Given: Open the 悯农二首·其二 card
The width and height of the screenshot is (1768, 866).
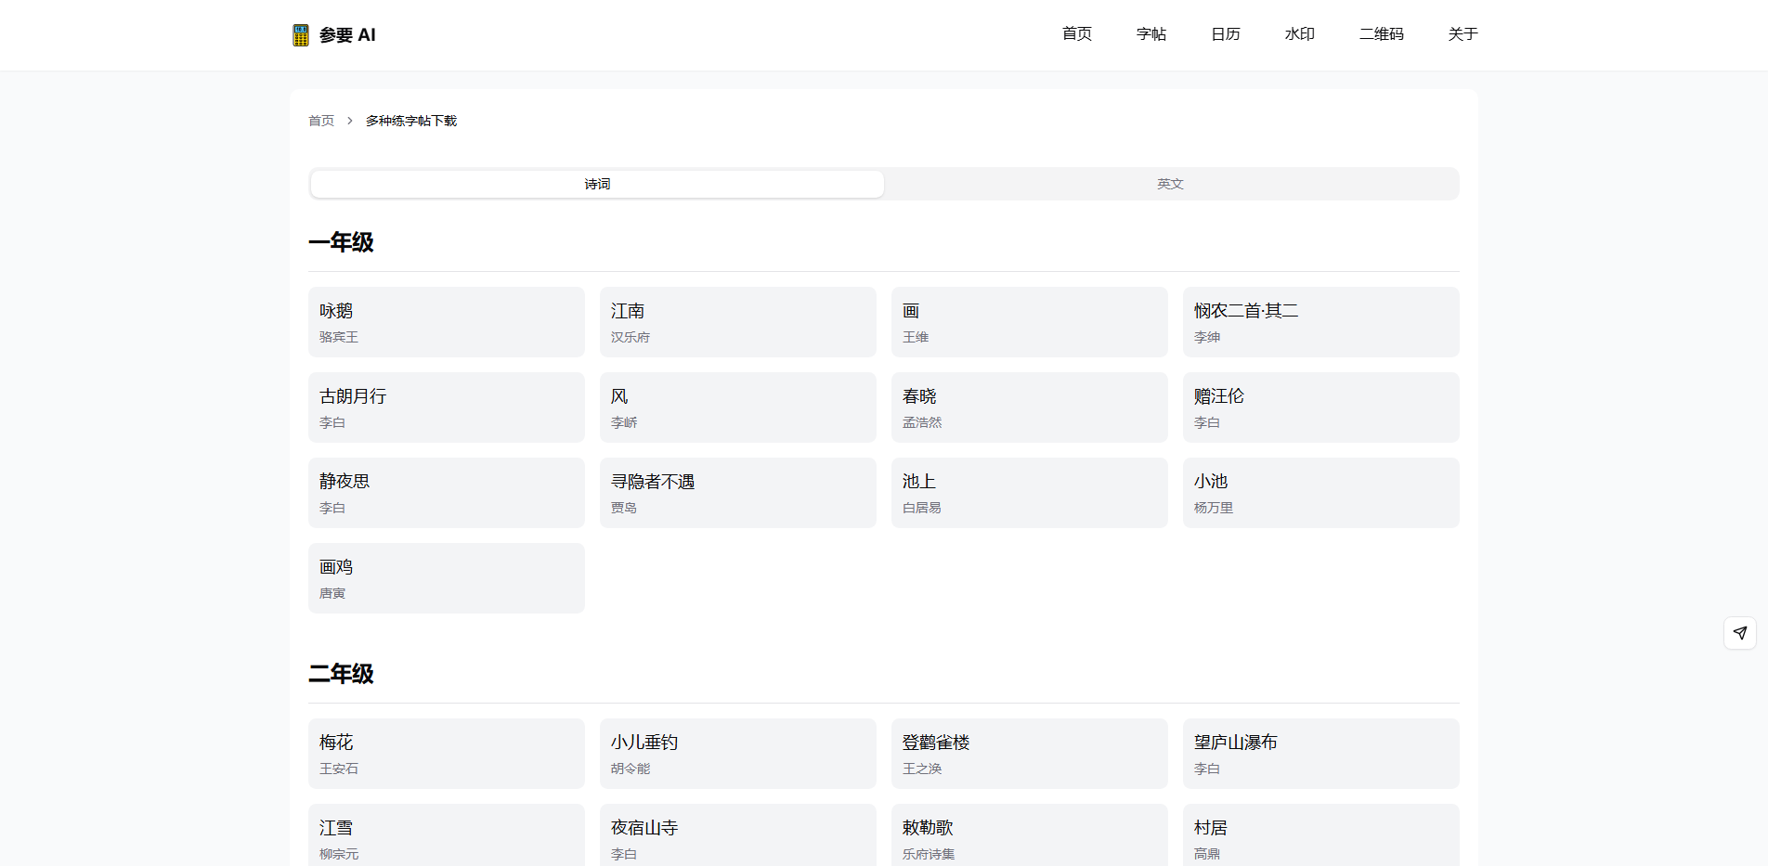Looking at the screenshot, I should [x=1320, y=321].
